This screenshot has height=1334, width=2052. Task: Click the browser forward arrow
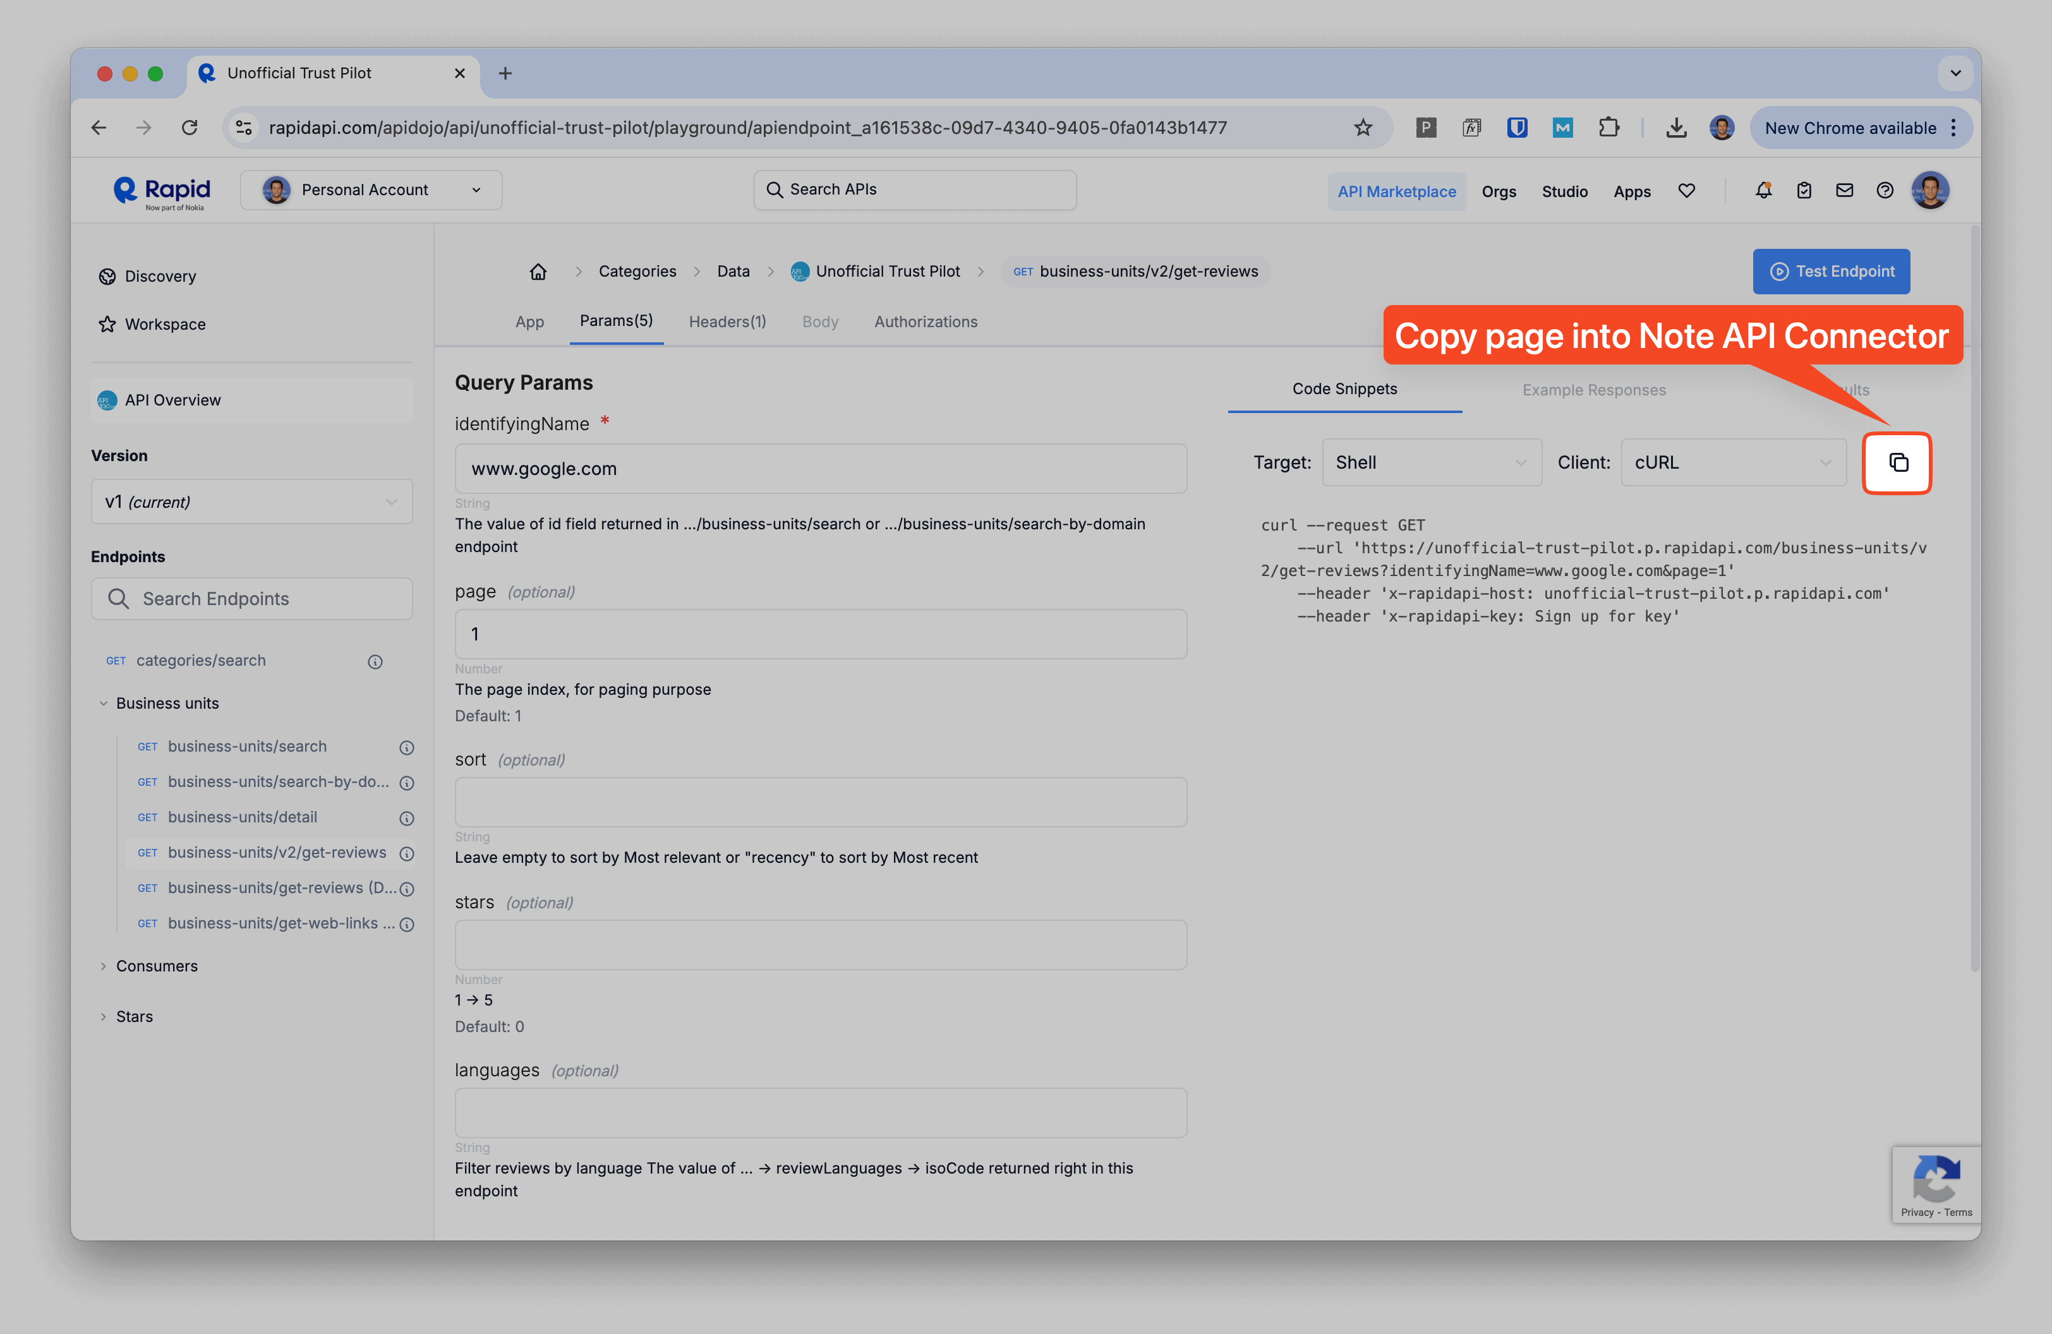(x=144, y=128)
